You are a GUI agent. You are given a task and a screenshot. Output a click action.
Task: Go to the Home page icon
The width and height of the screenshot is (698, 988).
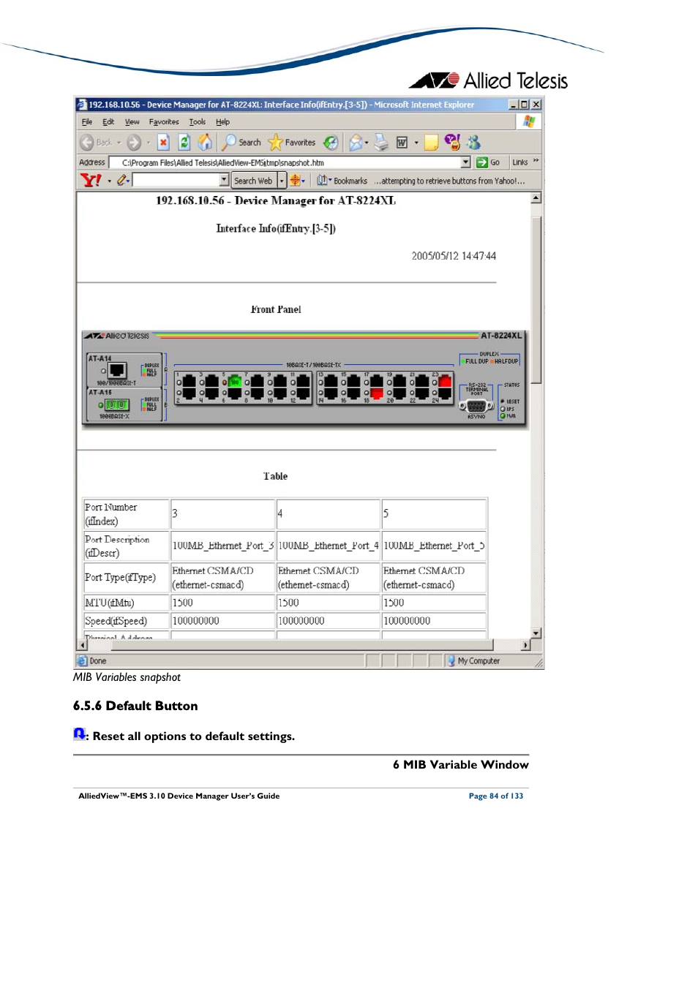click(x=206, y=142)
